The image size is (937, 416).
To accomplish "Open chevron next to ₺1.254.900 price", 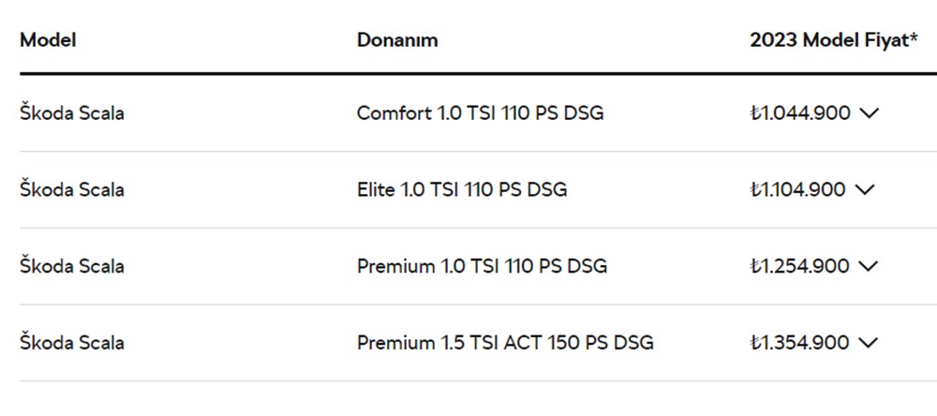I will pyautogui.click(x=868, y=266).
